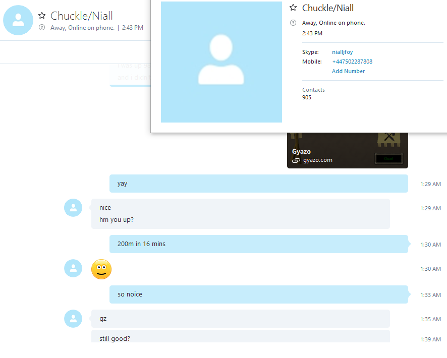Open Skype name nialljfoy link
Viewport: 447px width, 358px height.
(x=342, y=52)
